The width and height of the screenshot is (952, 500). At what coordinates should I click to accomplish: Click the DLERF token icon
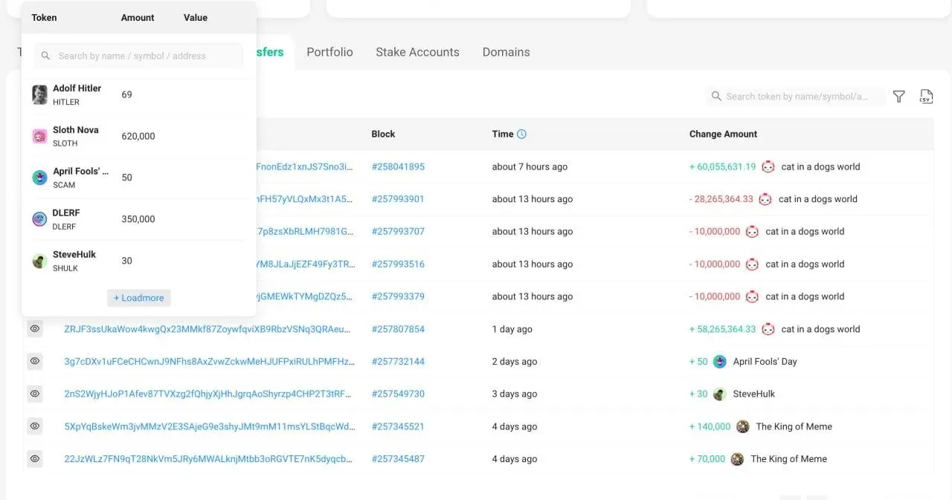coord(39,219)
